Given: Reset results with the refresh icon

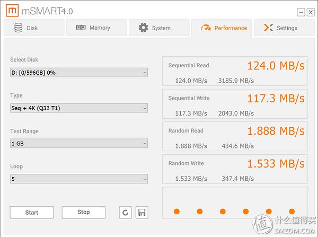Looking at the screenshot, I should coord(125,213).
